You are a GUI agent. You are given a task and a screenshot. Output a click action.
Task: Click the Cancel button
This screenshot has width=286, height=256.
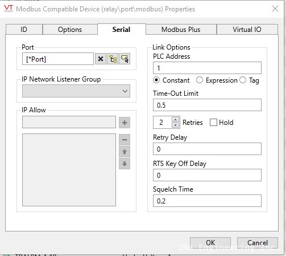point(258,243)
